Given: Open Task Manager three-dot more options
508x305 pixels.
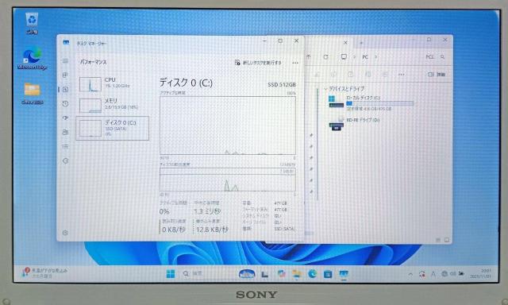Looking at the screenshot, I should pyautogui.click(x=295, y=63).
